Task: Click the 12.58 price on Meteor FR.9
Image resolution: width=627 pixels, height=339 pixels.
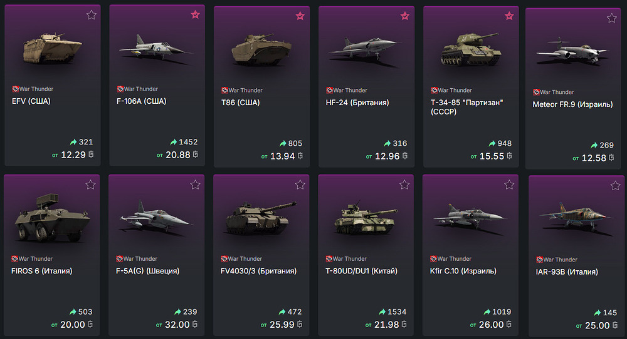Action: (593, 158)
